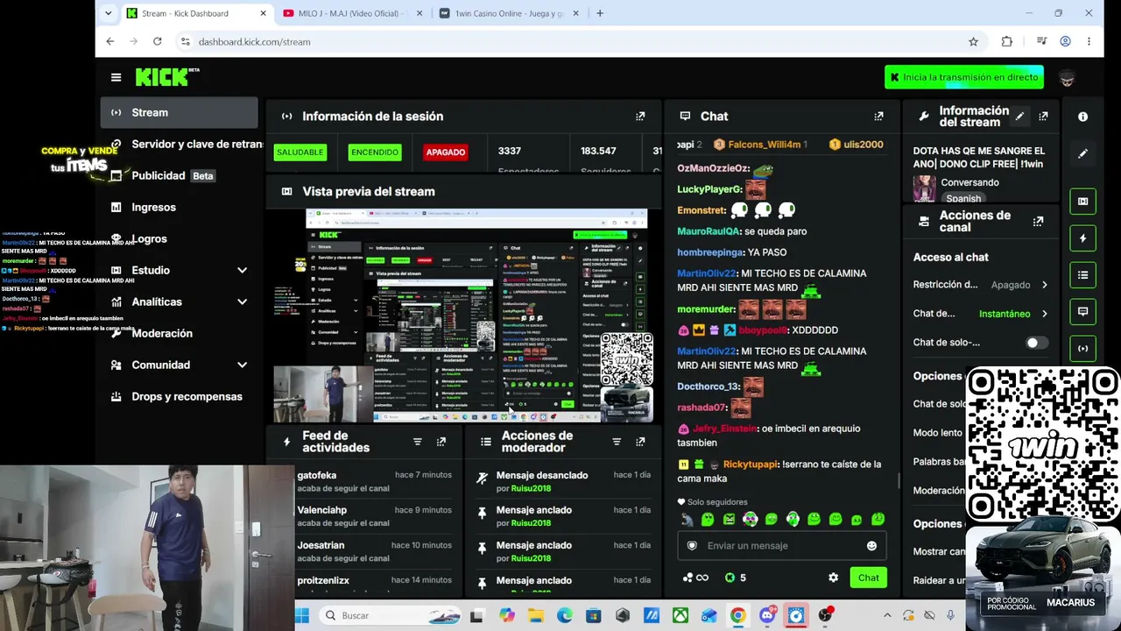Click the Vista previa del stream thumbnail
Screen dimensions: 1121x631
[x=463, y=315]
